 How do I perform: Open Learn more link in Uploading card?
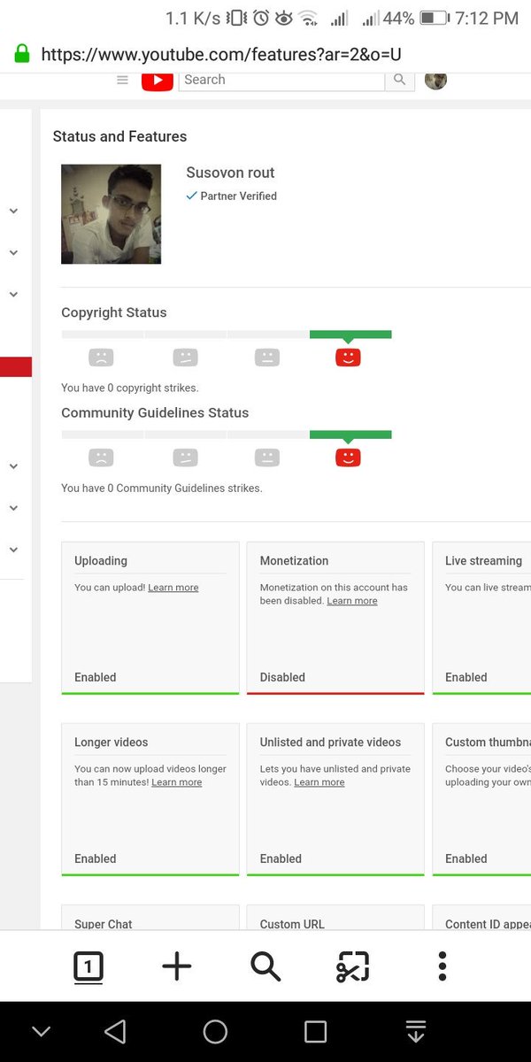pyautogui.click(x=173, y=588)
